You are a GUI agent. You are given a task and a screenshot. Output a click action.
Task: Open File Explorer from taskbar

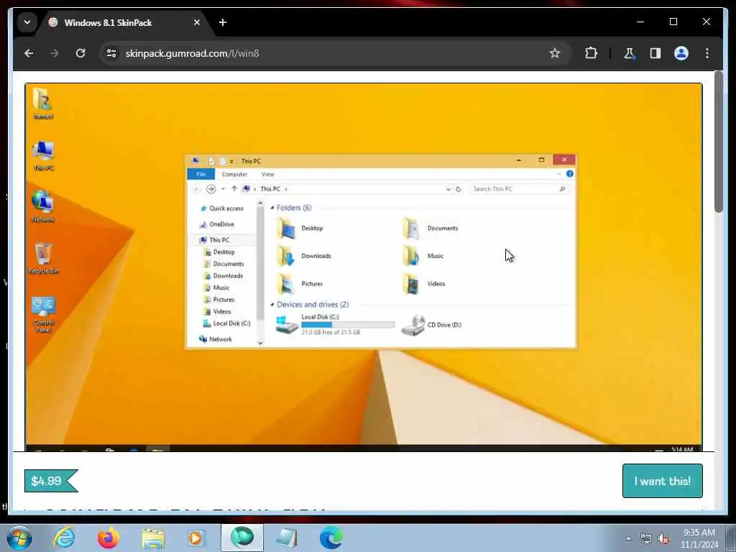click(153, 538)
